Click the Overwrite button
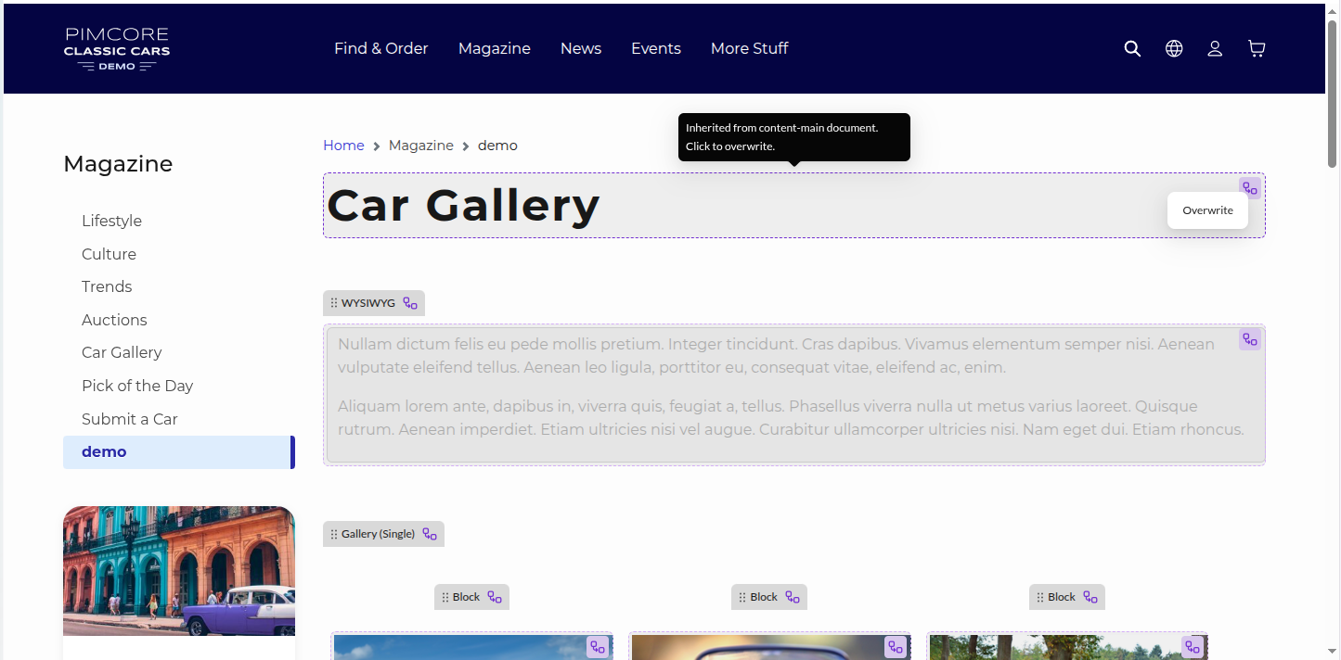The height and width of the screenshot is (660, 1341). pyautogui.click(x=1207, y=210)
